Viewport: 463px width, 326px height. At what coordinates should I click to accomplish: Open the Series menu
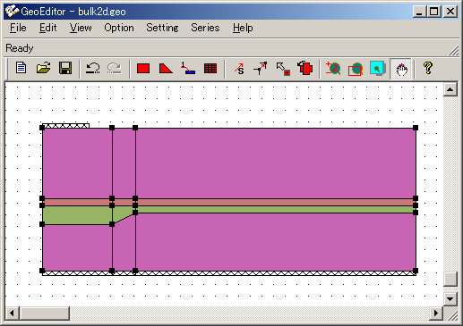click(205, 28)
